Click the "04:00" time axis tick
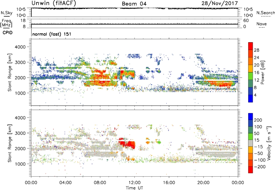Viewport: 275px width, 190px height. 65,183
